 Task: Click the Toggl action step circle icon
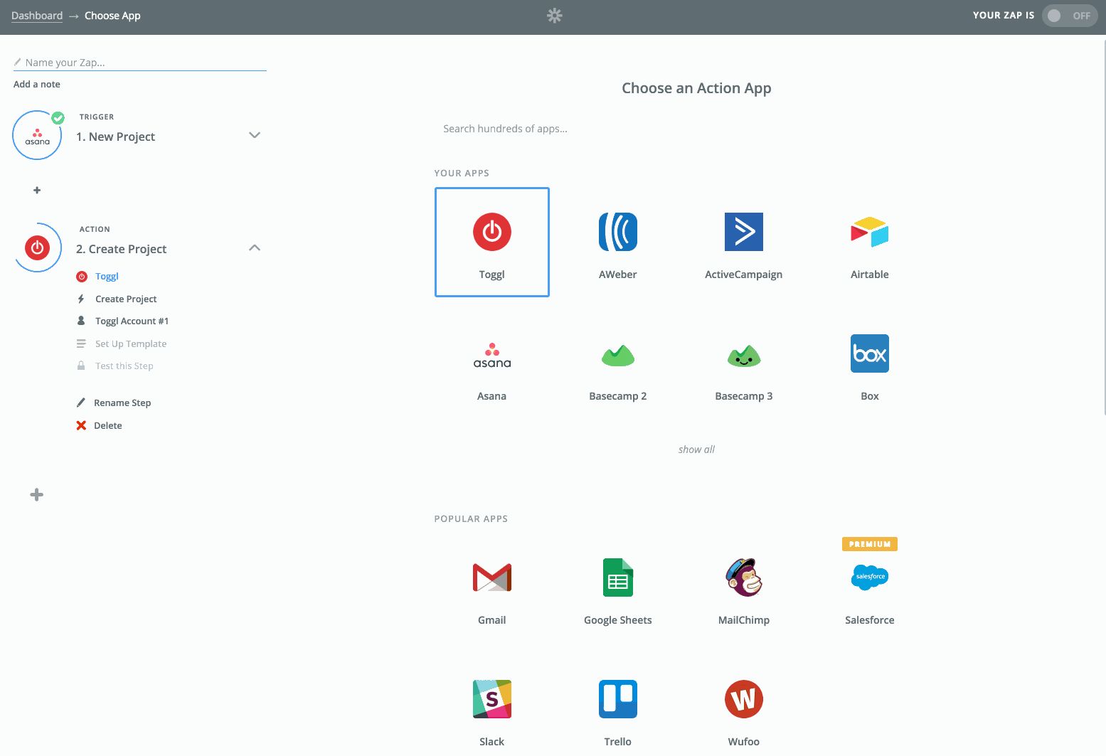(x=38, y=247)
